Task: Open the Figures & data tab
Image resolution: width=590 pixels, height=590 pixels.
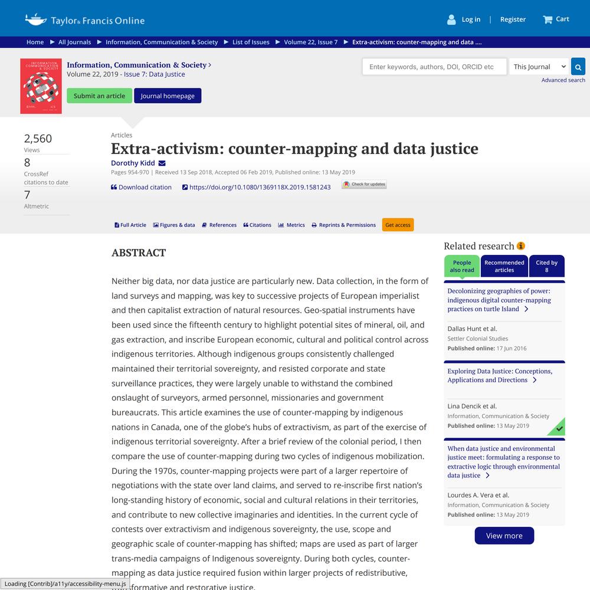Action: click(x=174, y=225)
